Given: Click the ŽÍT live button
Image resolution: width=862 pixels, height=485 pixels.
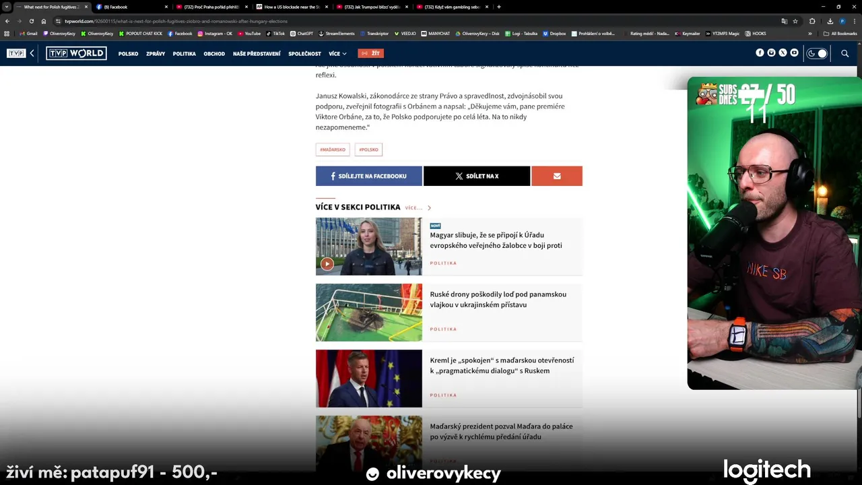Looking at the screenshot, I should 371,53.
